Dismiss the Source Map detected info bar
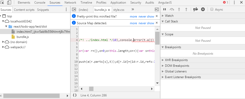This screenshot has height=99, width=245. click(x=157, y=23)
